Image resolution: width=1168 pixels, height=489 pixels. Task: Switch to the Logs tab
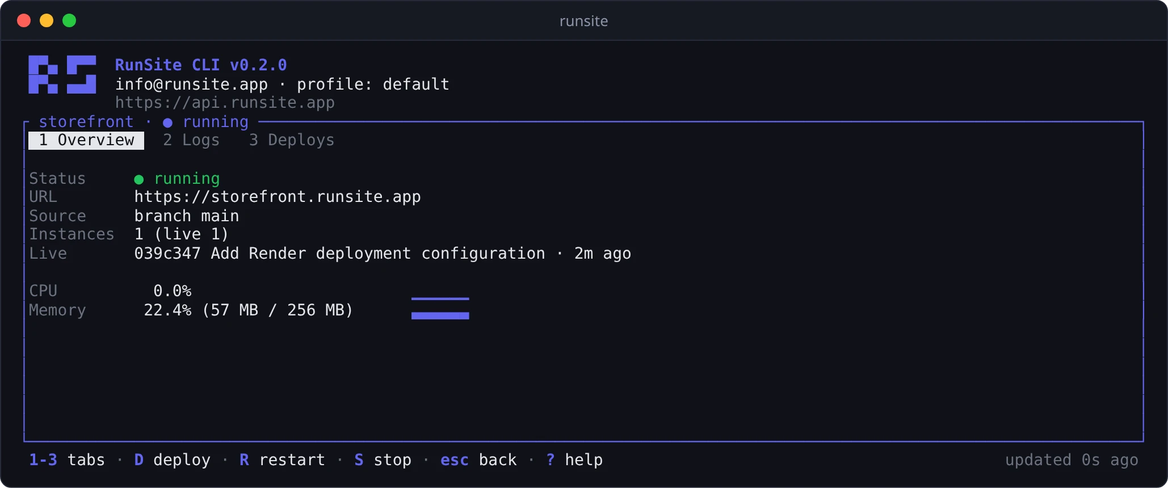coord(191,140)
